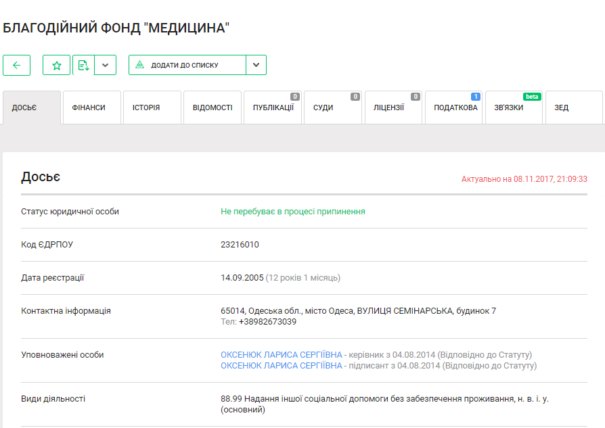Open the ПОДАТКОВА tab
The image size is (605, 428).
(453, 108)
